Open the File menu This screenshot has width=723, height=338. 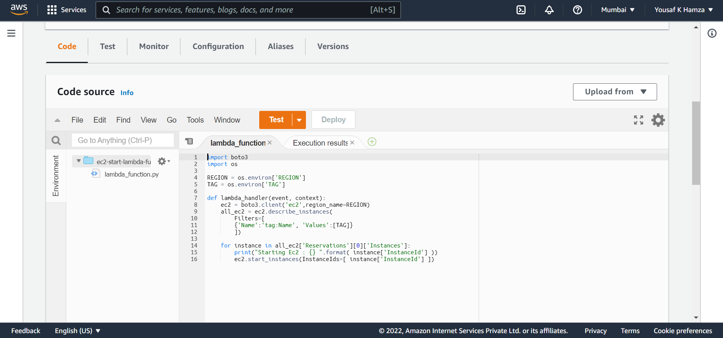77,120
